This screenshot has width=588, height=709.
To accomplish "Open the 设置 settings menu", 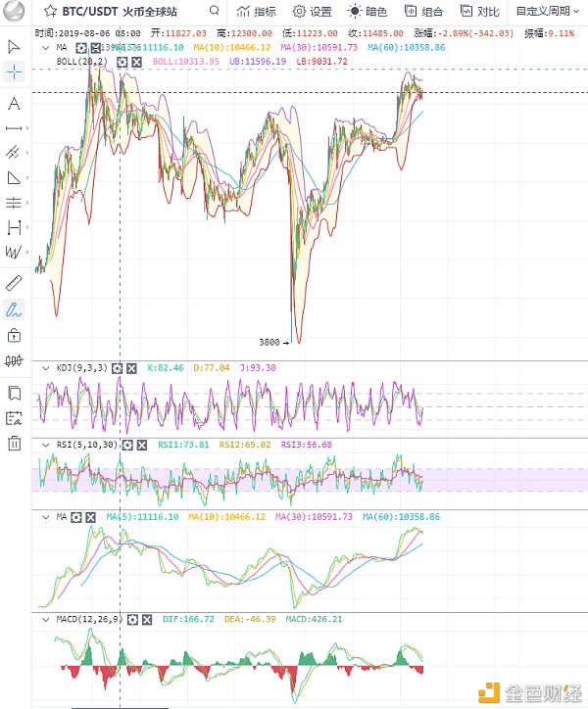I will pyautogui.click(x=313, y=12).
